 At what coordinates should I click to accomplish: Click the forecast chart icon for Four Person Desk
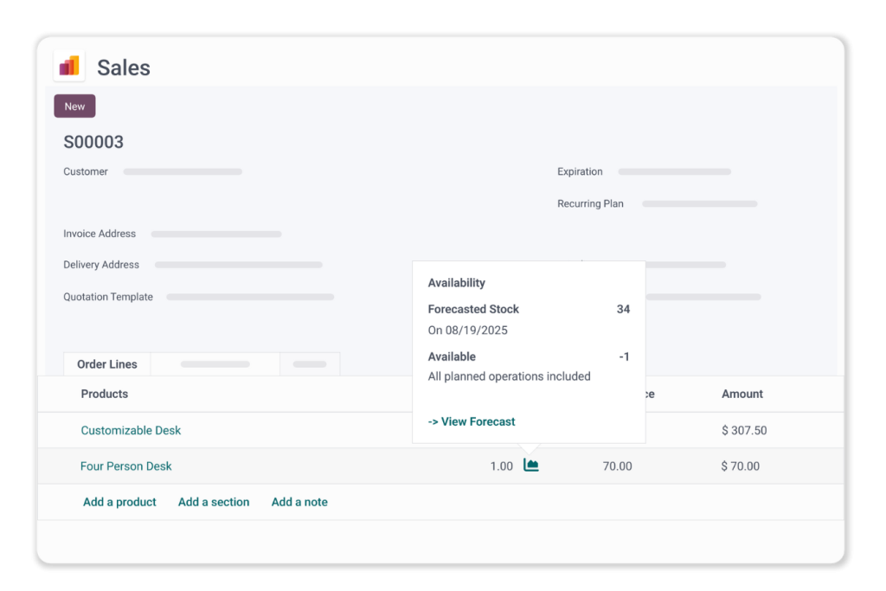(x=531, y=466)
